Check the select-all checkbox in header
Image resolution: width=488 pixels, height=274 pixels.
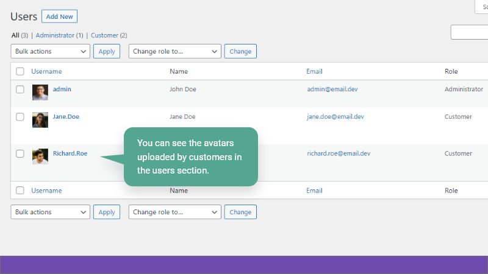click(x=20, y=71)
